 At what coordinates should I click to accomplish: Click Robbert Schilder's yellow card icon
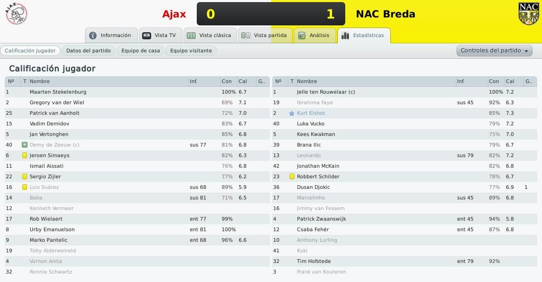tap(292, 177)
